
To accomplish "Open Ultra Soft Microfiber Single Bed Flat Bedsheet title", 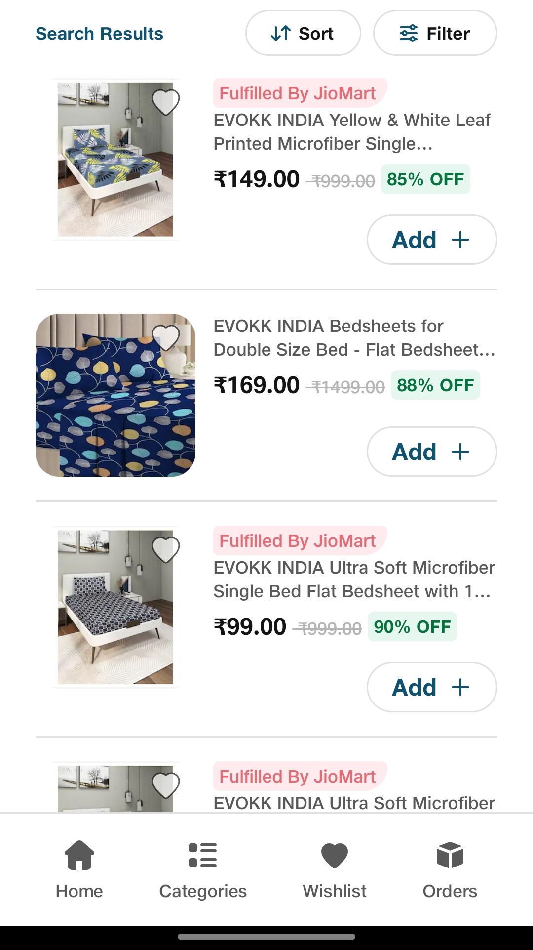I will (354, 579).
